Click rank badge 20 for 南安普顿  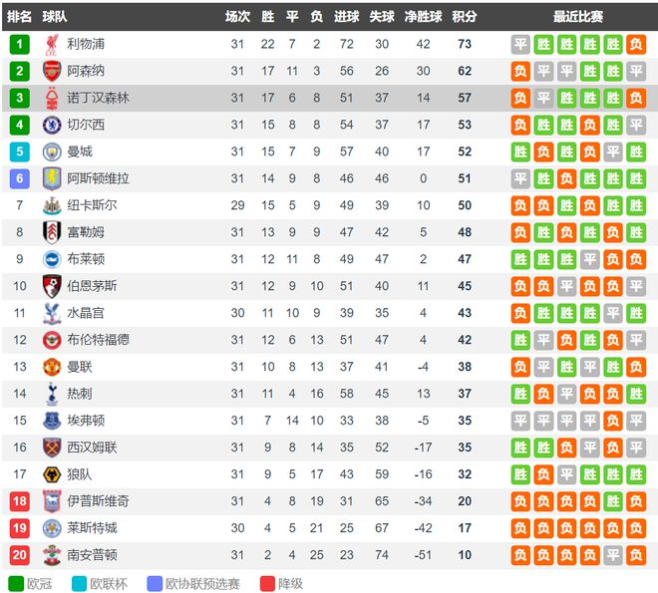[19, 555]
